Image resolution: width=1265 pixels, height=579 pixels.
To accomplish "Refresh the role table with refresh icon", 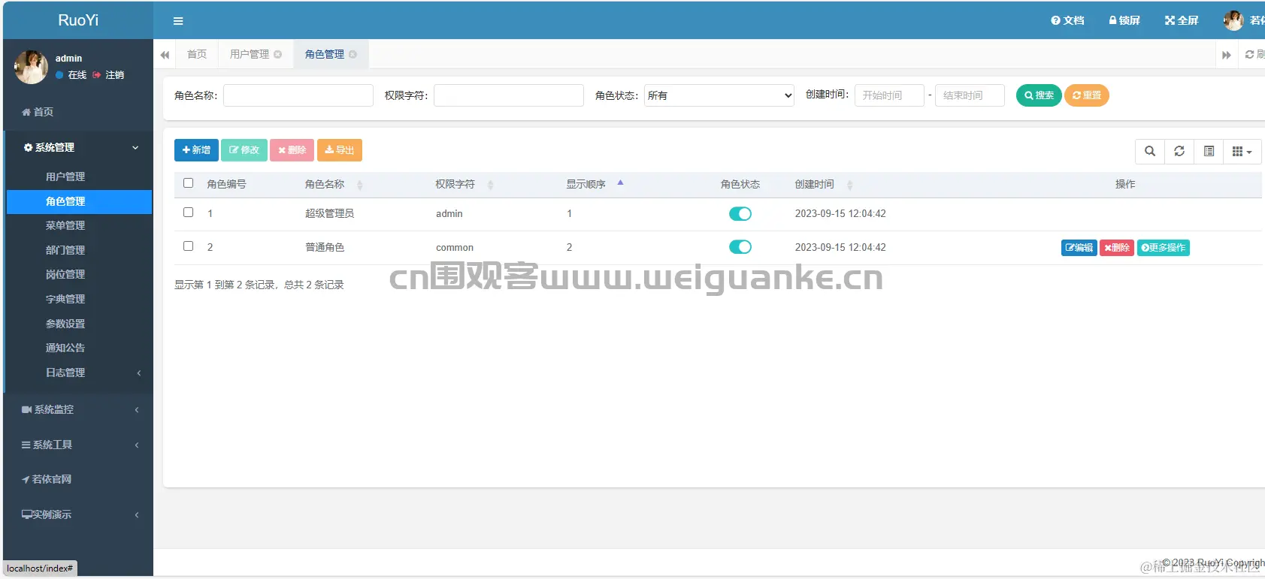I will (1179, 151).
